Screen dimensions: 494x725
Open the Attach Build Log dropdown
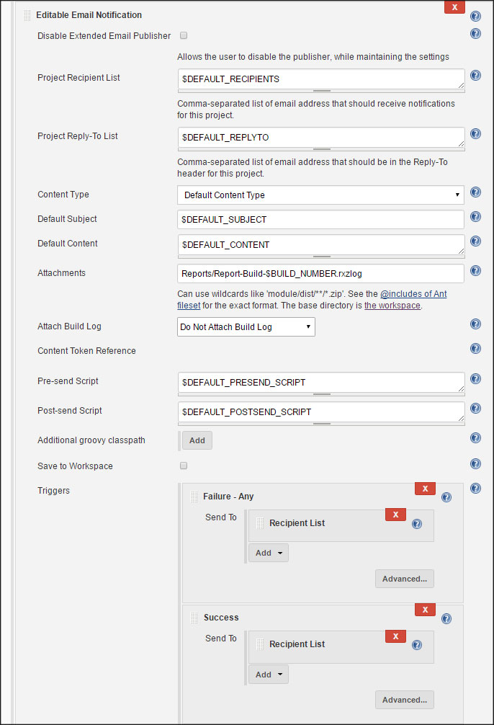246,327
